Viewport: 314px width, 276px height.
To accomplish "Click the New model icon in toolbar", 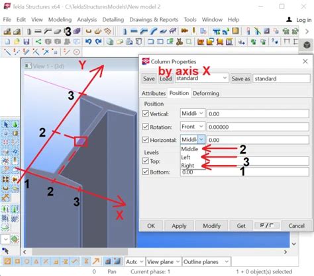I will click(x=7, y=42).
